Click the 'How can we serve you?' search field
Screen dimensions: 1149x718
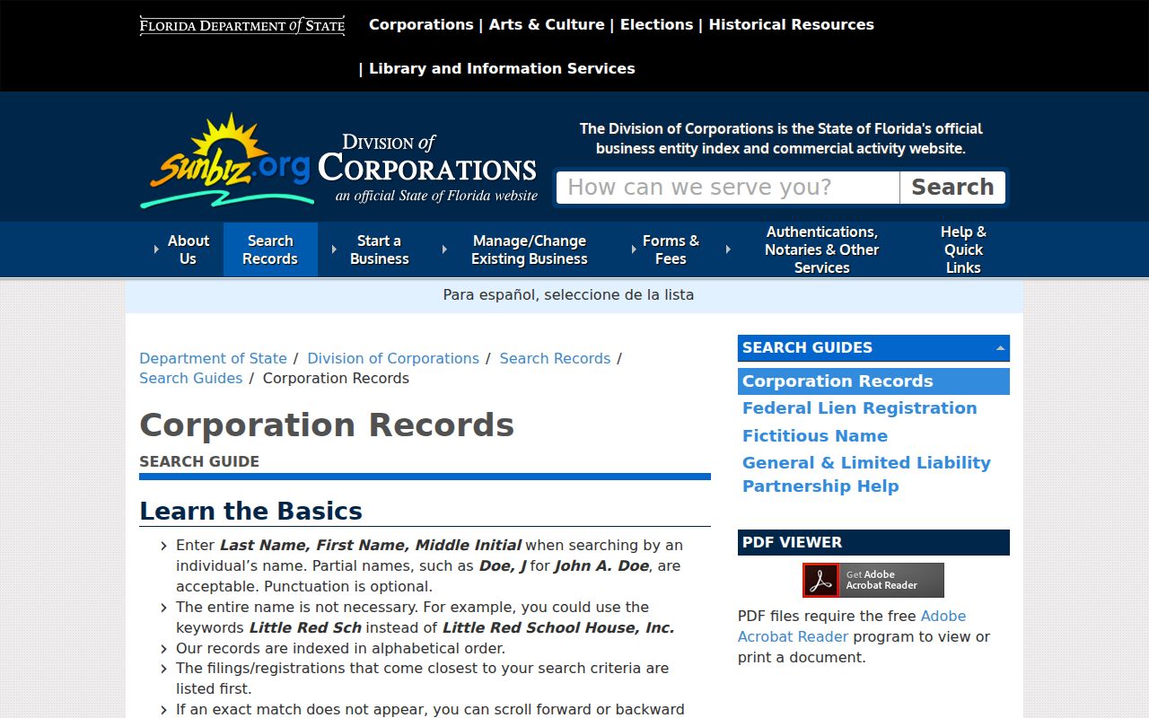(728, 188)
